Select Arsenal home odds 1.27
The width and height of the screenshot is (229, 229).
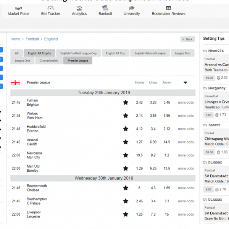[x=139, y=142]
